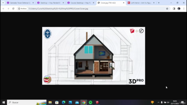
Task: Click the Buscar search box
Action: 27,102
